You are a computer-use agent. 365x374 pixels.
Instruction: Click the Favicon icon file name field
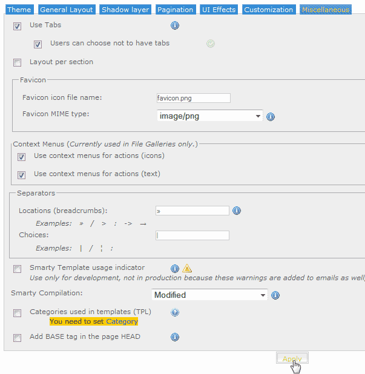click(x=193, y=98)
